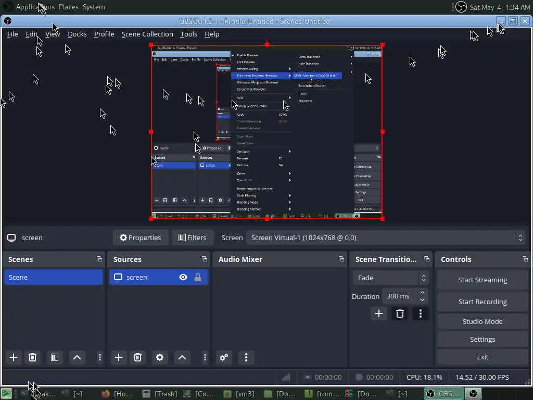The height and width of the screenshot is (400, 533).
Task: Pop out the Scene Transitions dock
Action: (x=427, y=259)
